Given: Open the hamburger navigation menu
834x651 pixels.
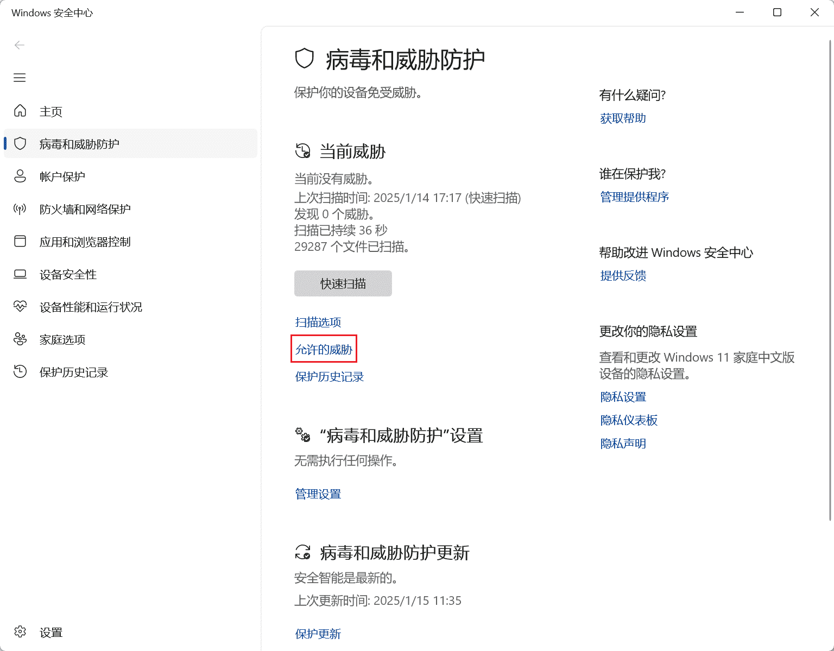Looking at the screenshot, I should [20, 78].
